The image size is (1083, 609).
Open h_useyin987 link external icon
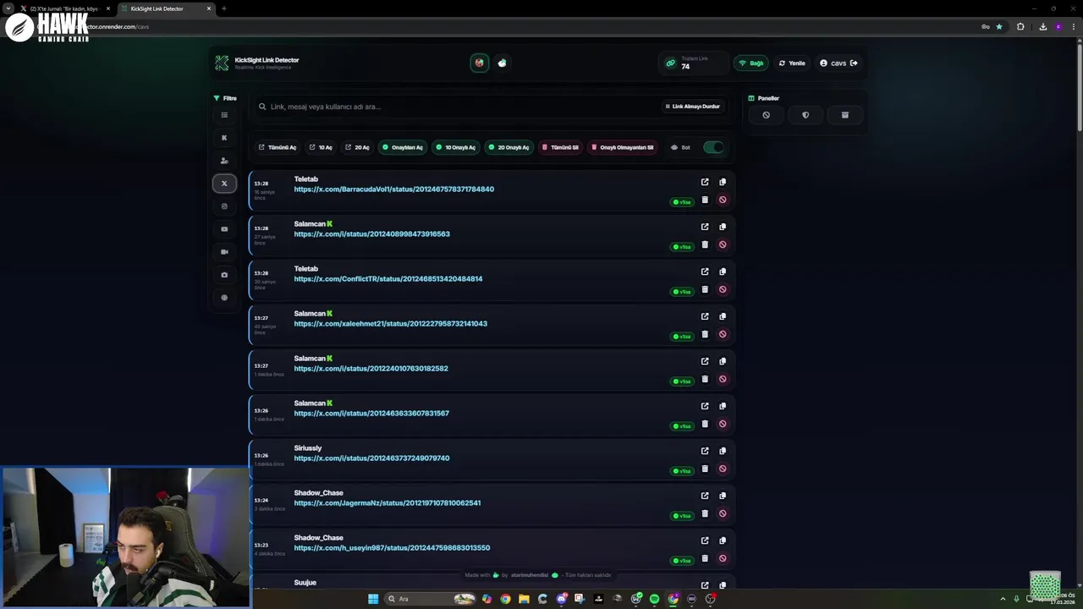(705, 540)
